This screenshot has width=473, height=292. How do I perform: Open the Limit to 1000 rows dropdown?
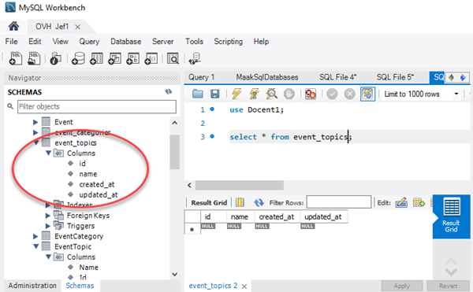(456, 94)
